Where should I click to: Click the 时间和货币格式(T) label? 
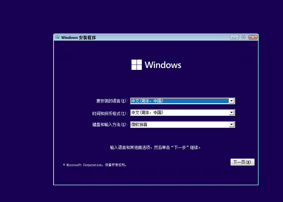110,114
